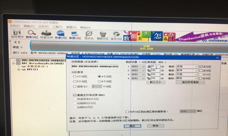
Task: Open the volume label dropdown showing 文档
Action: [187, 74]
